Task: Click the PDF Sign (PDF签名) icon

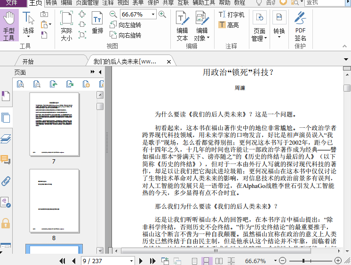Action: 300,26
